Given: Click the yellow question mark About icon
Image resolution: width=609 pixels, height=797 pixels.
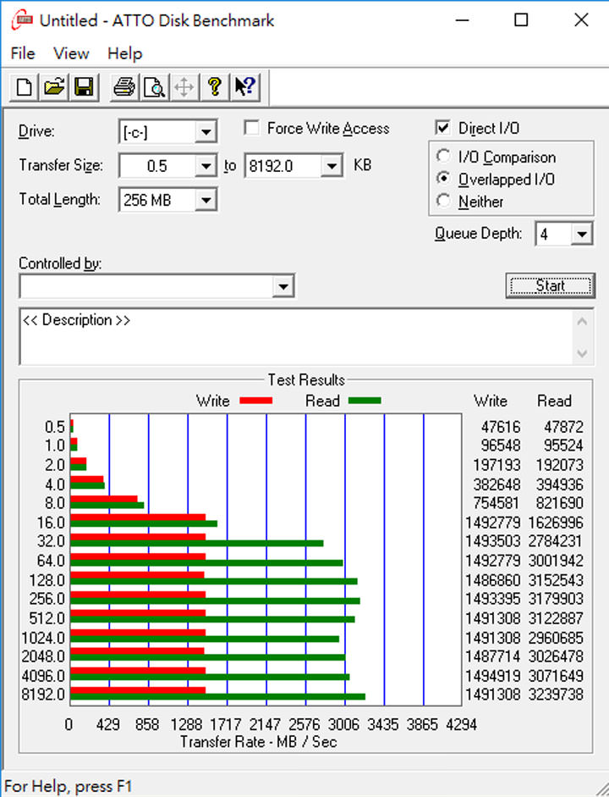Looking at the screenshot, I should [x=215, y=86].
